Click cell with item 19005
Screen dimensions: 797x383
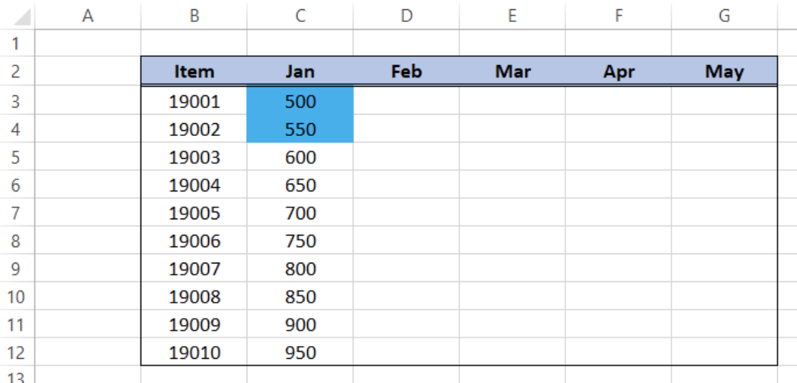click(x=194, y=213)
